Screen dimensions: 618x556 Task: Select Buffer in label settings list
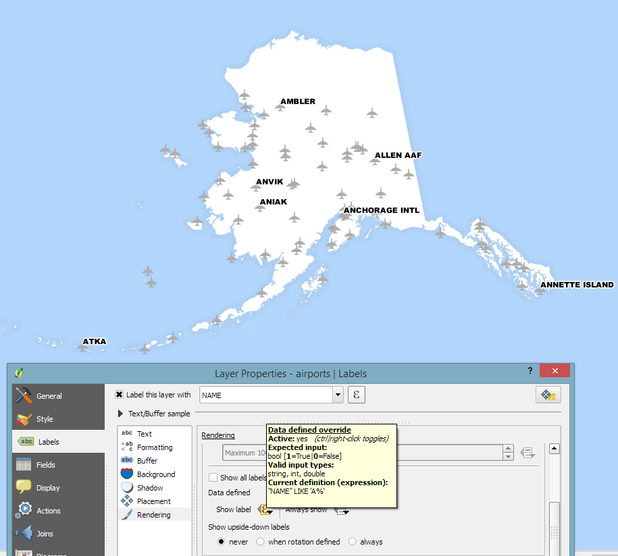(x=147, y=461)
